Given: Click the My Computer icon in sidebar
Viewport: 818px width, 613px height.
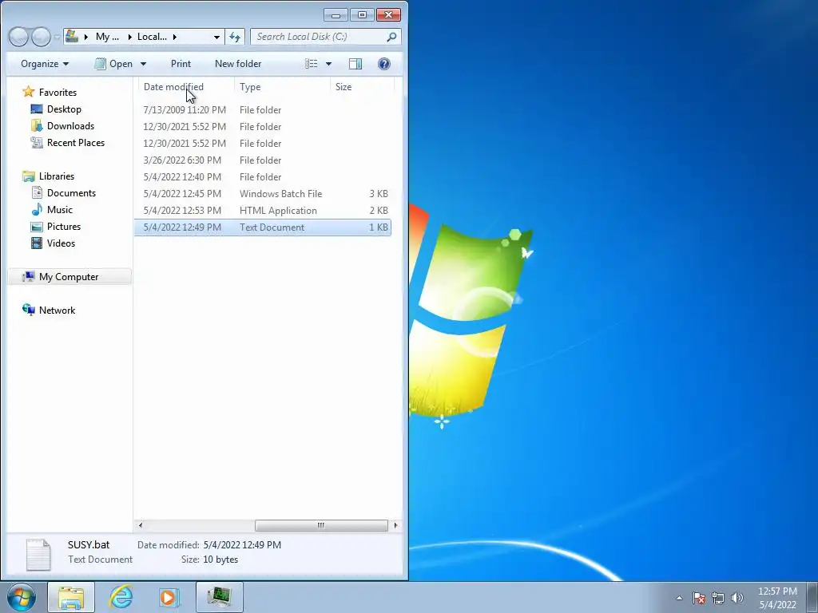Looking at the screenshot, I should coord(29,276).
